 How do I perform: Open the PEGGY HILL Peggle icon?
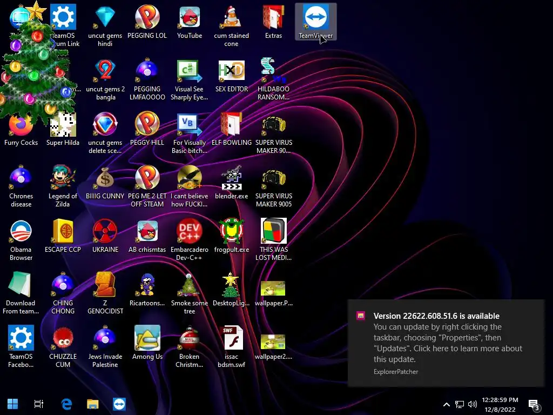pyautogui.click(x=147, y=129)
